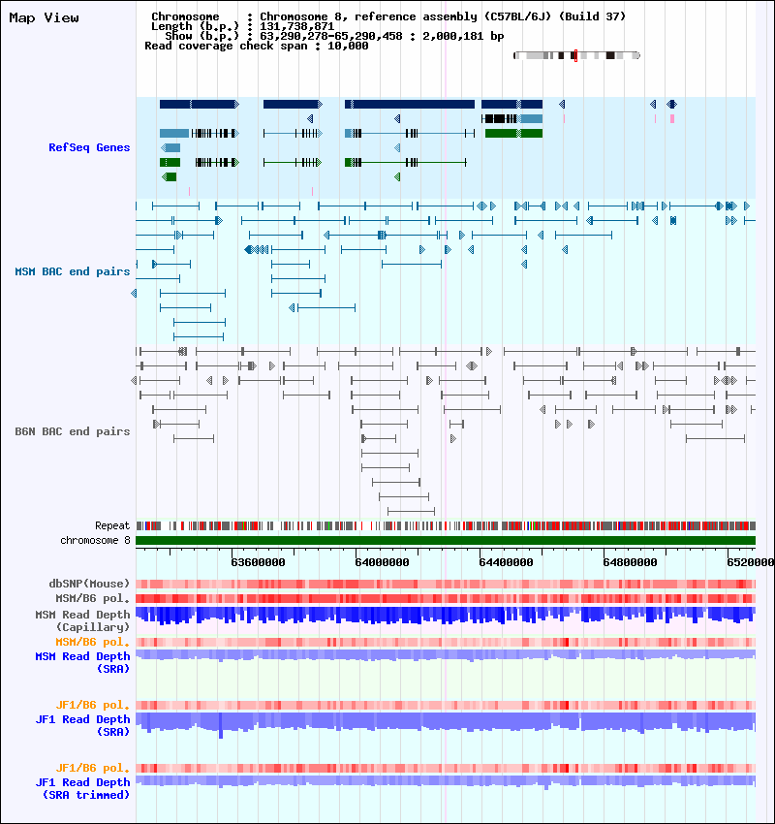
Task: Click the Map View heading
Action: 45,17
